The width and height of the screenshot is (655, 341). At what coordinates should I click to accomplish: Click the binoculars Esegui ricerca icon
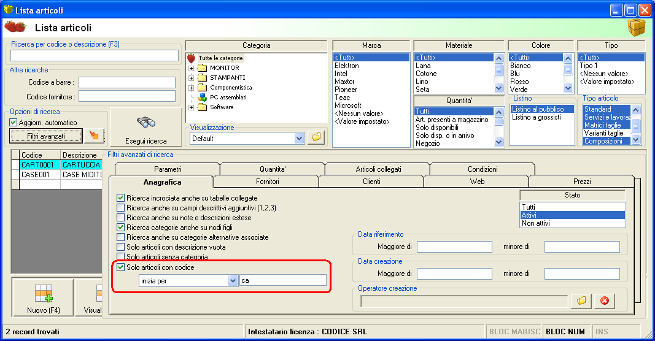[145, 123]
